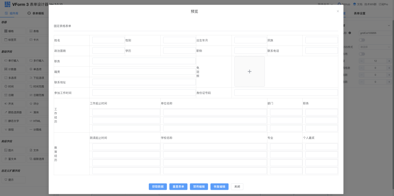Image resolution: width=394 pixels, height=196 pixels.
Task: Switch to the 表单设置 tab
Action: (360, 13)
